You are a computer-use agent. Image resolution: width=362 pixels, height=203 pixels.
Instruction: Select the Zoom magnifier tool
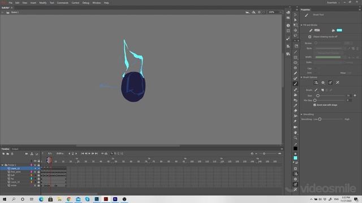coord(295,138)
